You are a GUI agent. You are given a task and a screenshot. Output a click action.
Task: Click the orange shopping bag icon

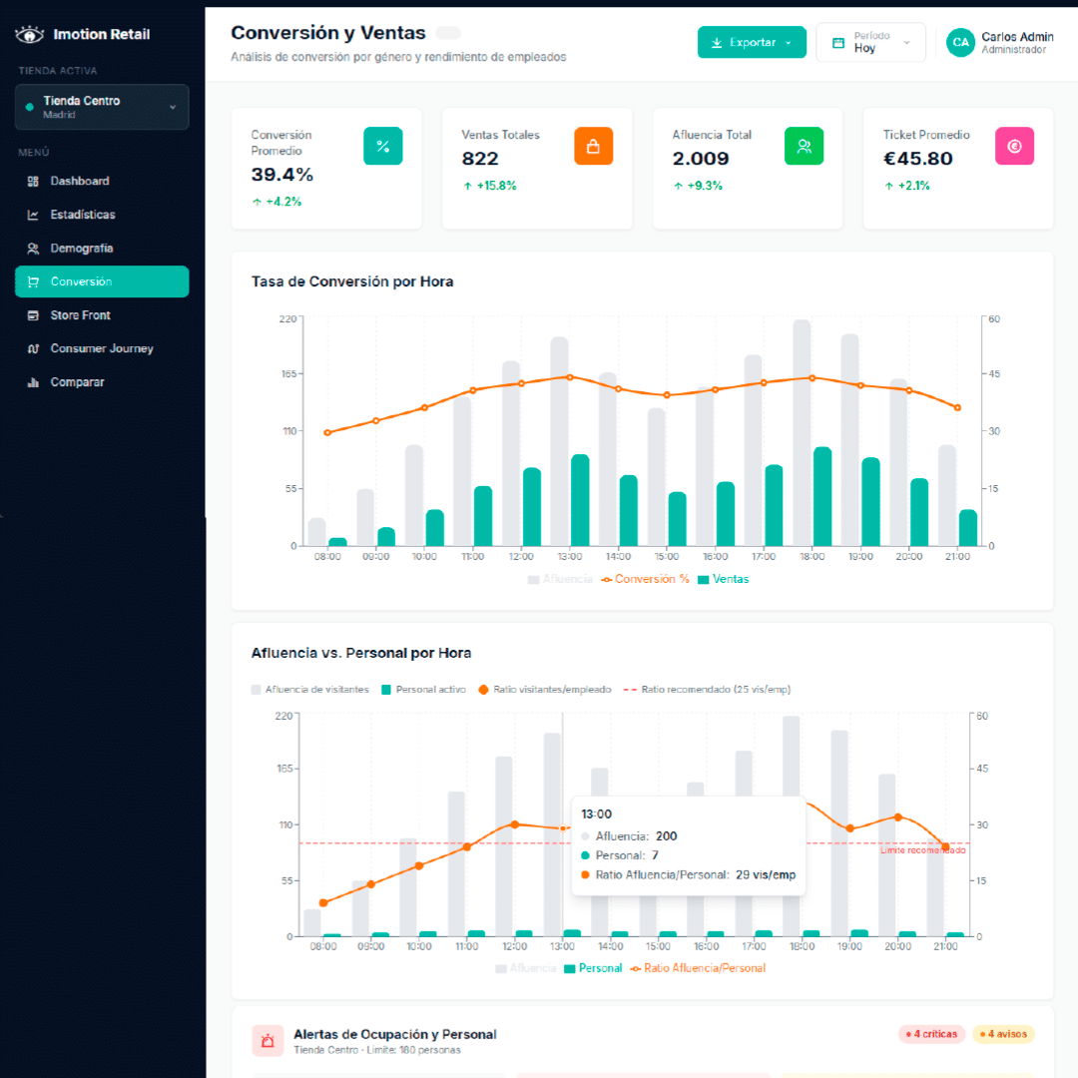pyautogui.click(x=593, y=146)
